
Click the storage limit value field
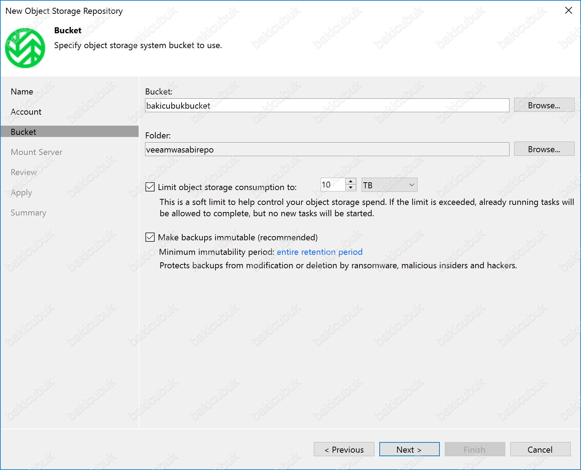[332, 185]
